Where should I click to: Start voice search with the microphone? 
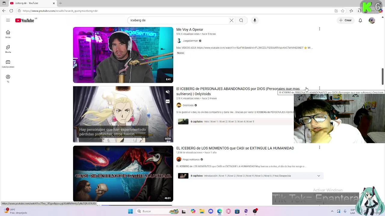click(255, 20)
